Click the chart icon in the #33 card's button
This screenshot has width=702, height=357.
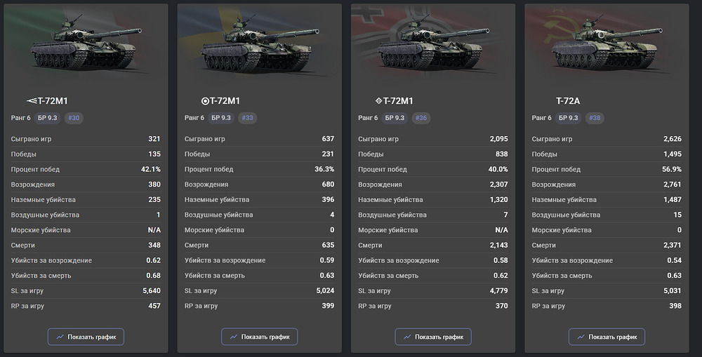coord(233,337)
